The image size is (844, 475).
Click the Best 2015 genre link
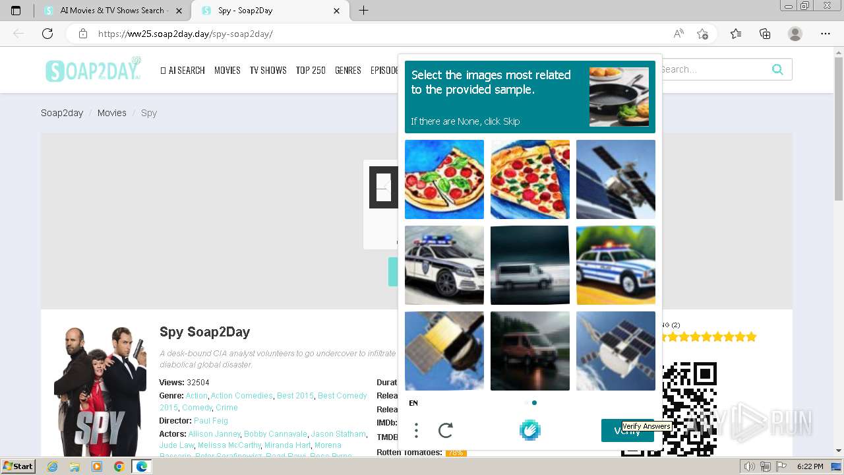point(295,396)
